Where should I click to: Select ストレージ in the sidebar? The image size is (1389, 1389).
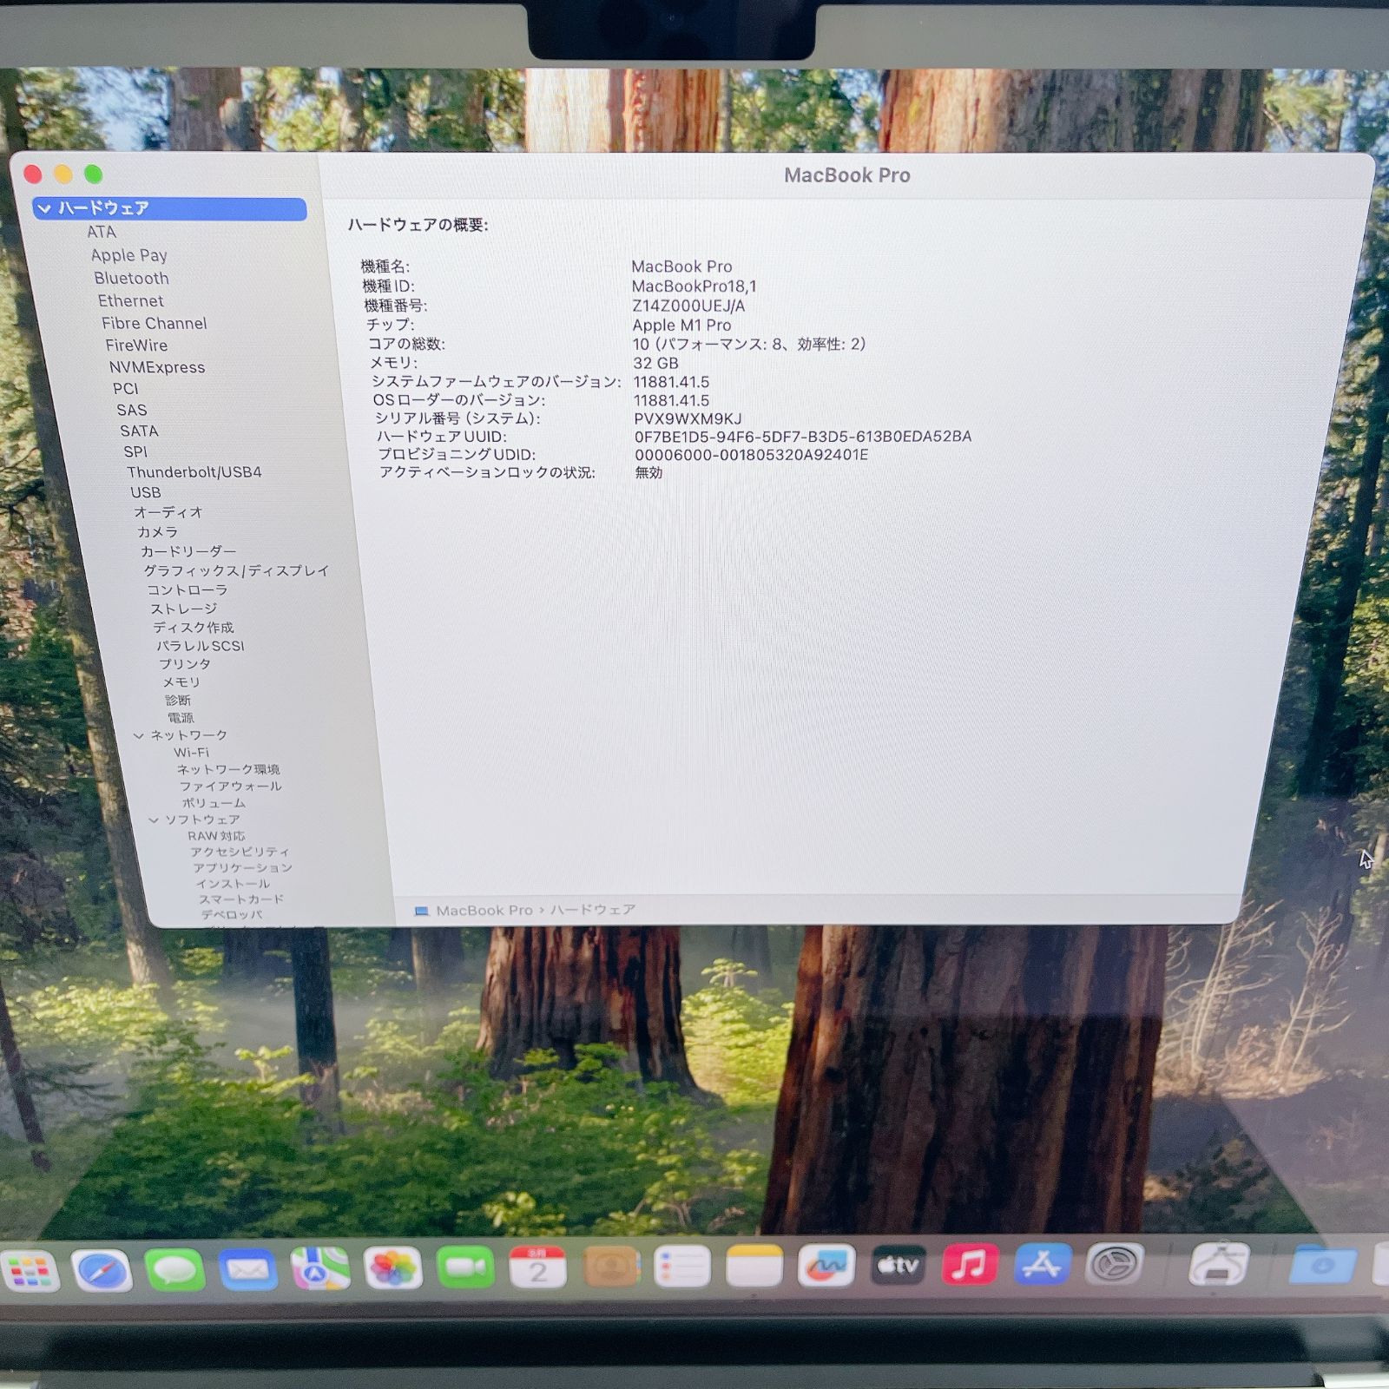coord(184,609)
